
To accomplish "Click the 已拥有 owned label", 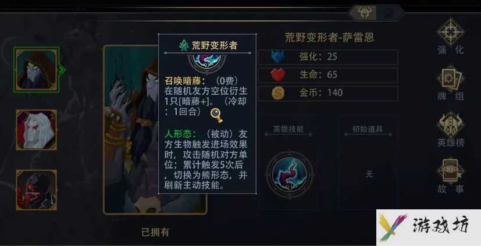I will pos(155,232).
